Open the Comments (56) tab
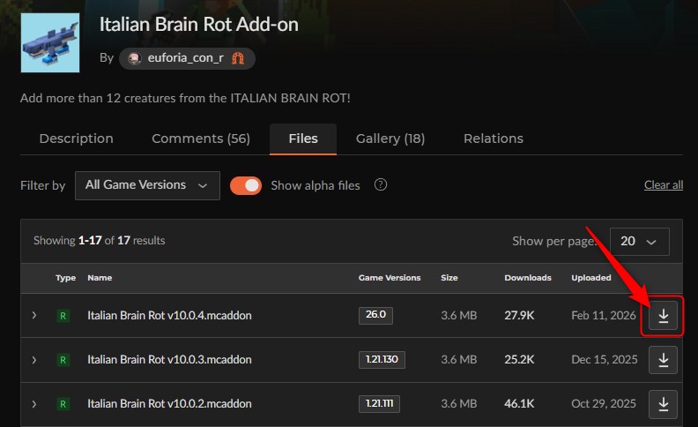The image size is (698, 427). coord(201,139)
